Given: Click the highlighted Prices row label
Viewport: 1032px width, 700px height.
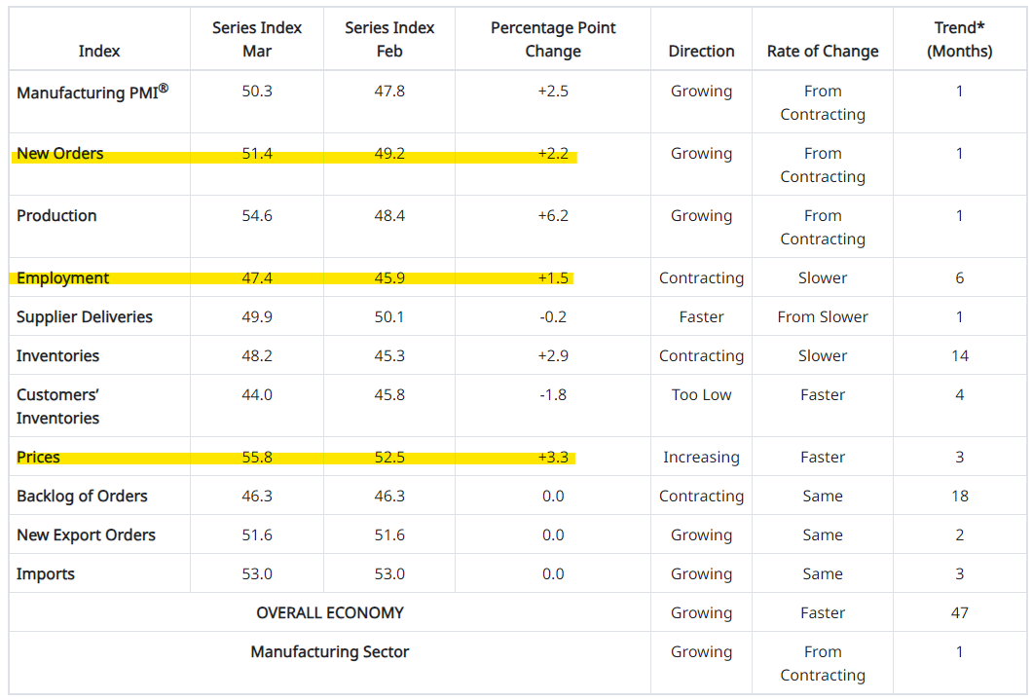Looking at the screenshot, I should click(x=38, y=458).
